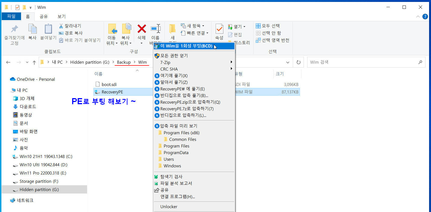Click the red X Delete (삭제) icon

[x=142, y=29]
